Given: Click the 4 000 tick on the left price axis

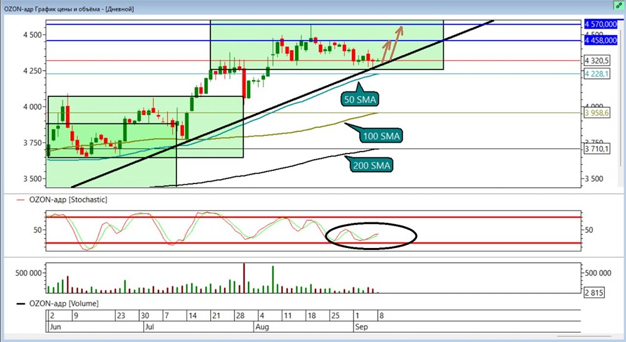Looking at the screenshot, I should coord(32,106).
